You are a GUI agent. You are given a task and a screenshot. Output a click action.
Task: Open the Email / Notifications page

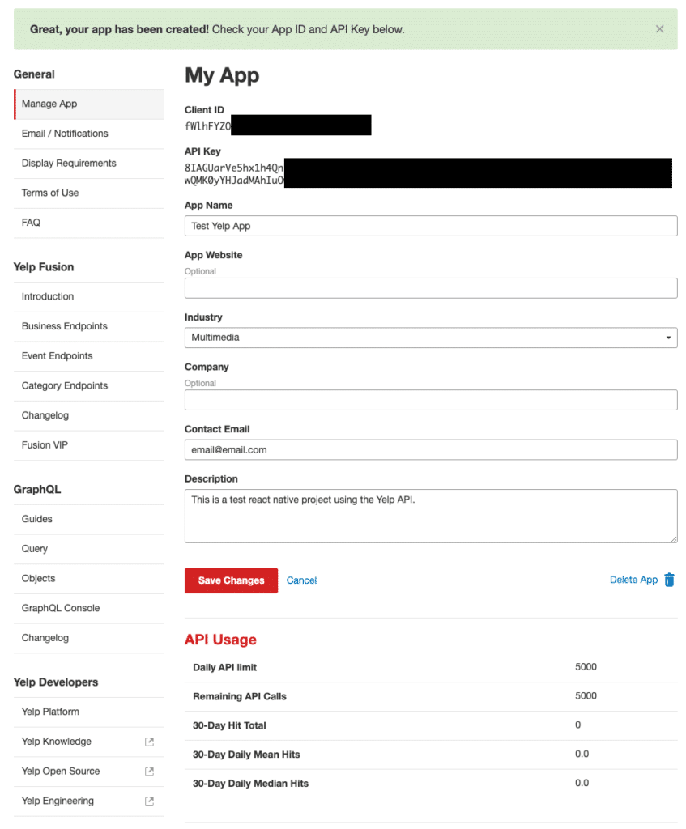[x=65, y=134]
